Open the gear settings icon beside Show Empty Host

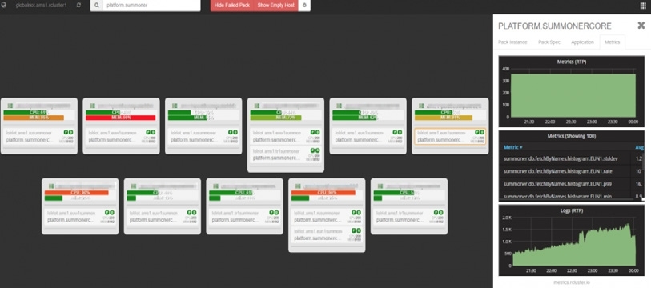point(304,6)
